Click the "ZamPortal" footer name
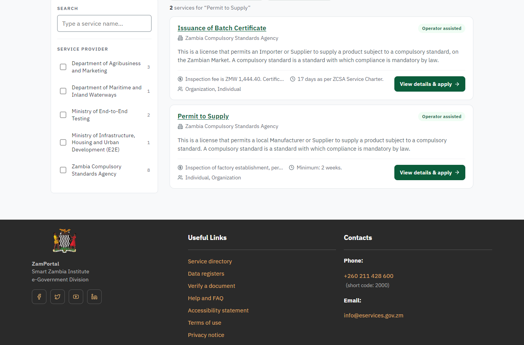This screenshot has height=345, width=524. click(46, 264)
